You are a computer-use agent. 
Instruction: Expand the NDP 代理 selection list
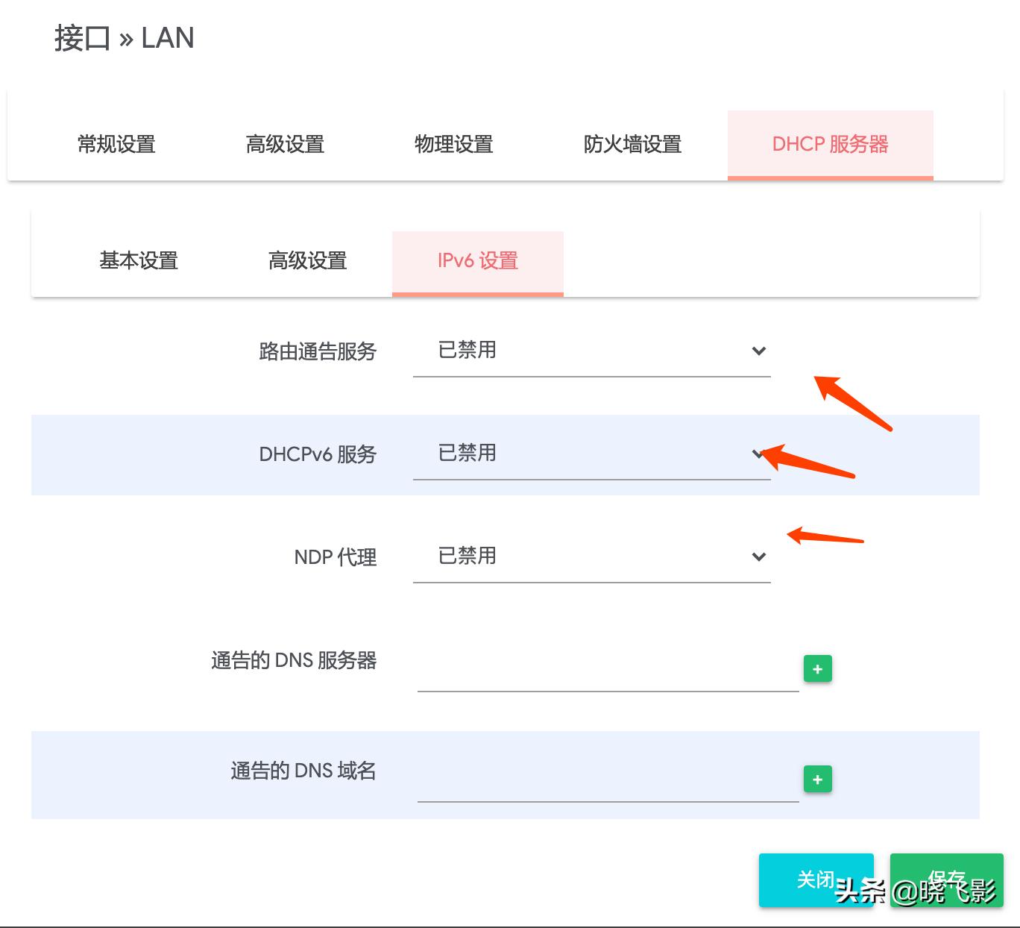pyautogui.click(x=589, y=556)
